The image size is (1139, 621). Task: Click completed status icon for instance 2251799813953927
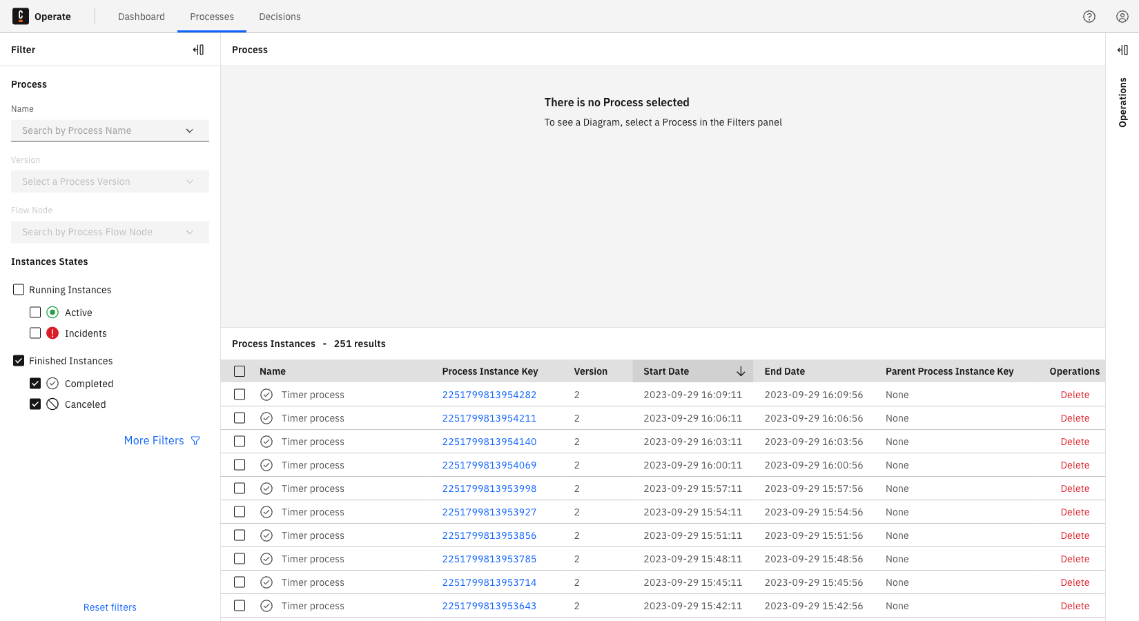266,512
